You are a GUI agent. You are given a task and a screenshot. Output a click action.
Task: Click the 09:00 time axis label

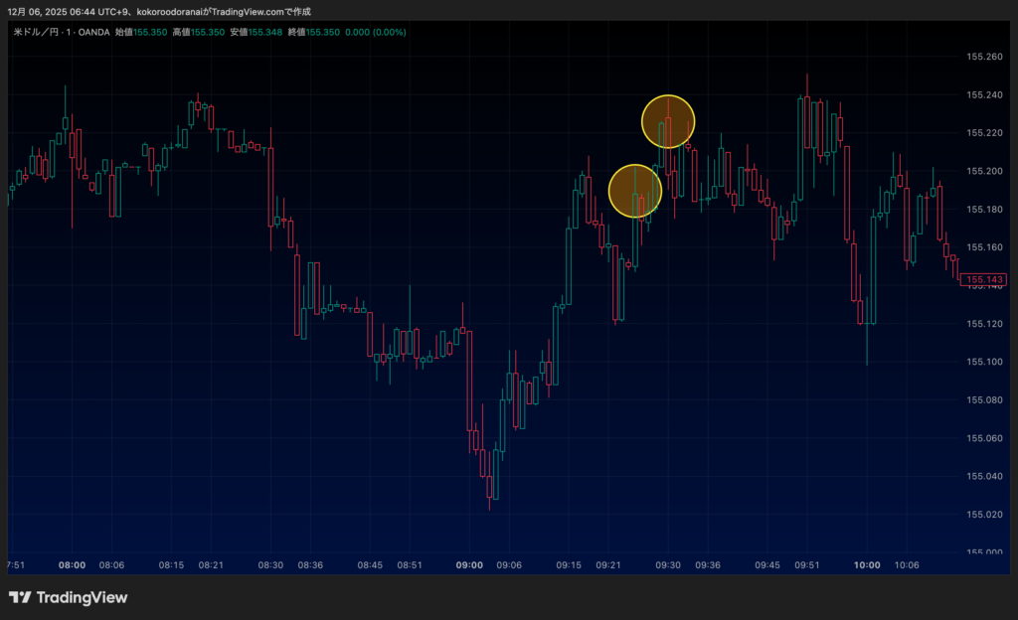pos(469,564)
